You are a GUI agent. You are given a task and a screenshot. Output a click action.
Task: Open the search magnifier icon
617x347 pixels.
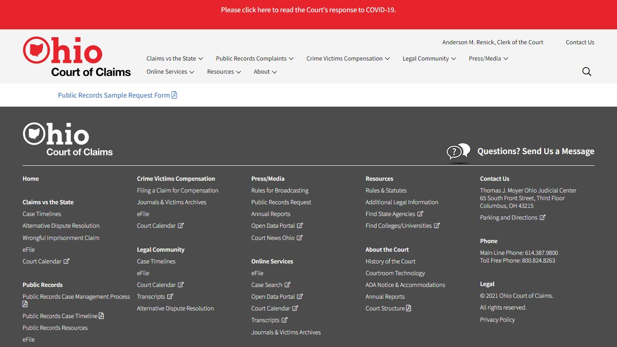coord(587,71)
